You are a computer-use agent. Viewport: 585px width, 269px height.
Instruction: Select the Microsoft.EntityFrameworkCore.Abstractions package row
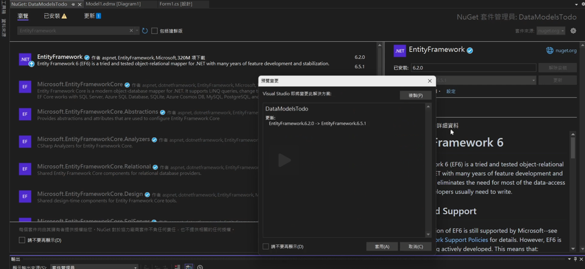[x=139, y=115]
